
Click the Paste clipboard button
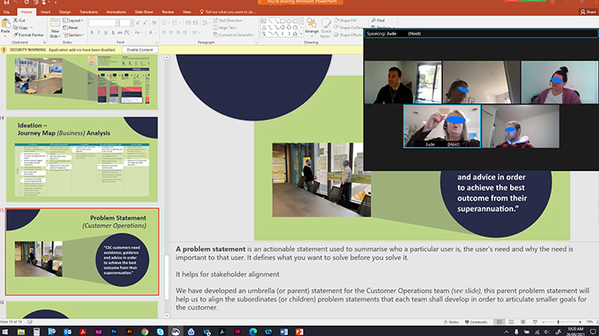pyautogui.click(x=5, y=26)
